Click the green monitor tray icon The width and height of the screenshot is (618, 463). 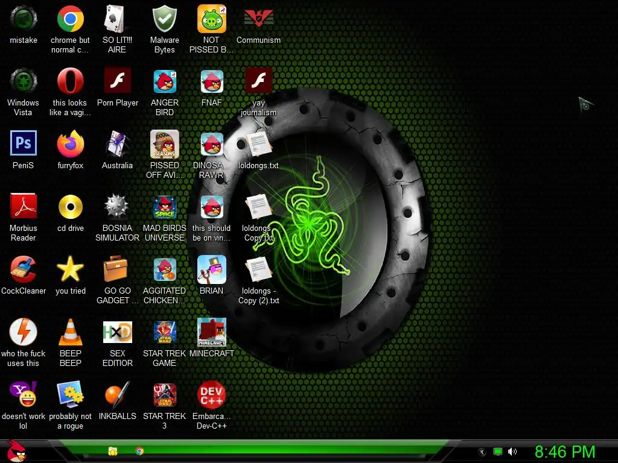pos(498,452)
